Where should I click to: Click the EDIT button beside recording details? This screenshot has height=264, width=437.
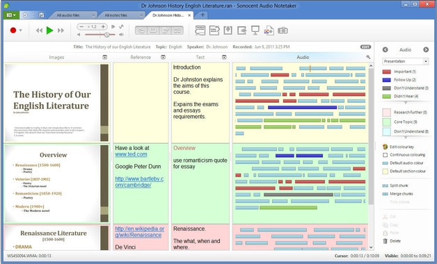click(x=365, y=47)
